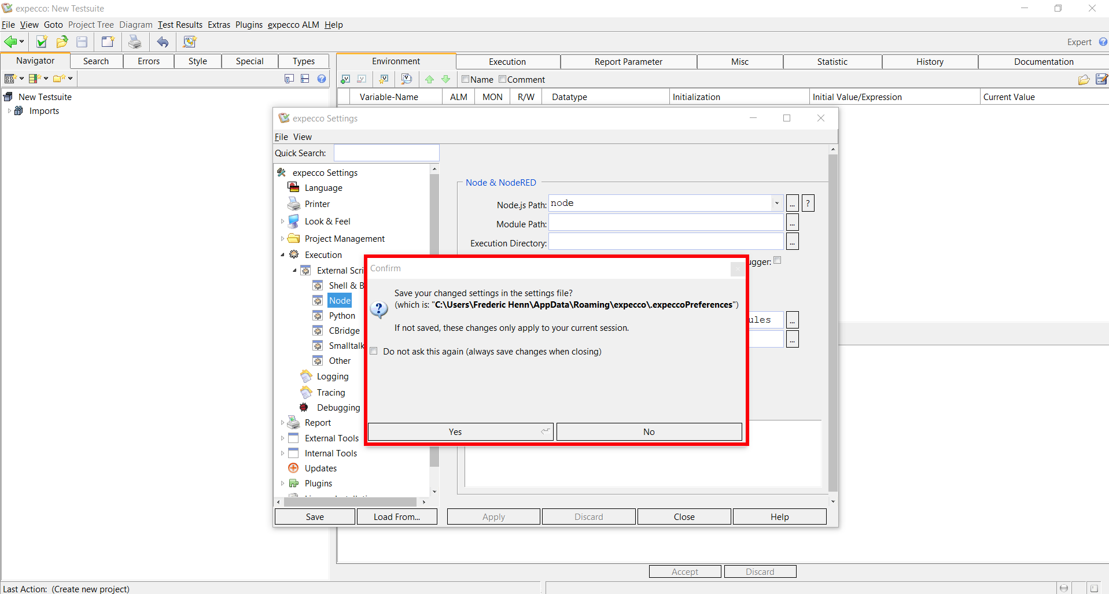
Task: Switch to the Report Parameter tab
Action: pos(628,62)
